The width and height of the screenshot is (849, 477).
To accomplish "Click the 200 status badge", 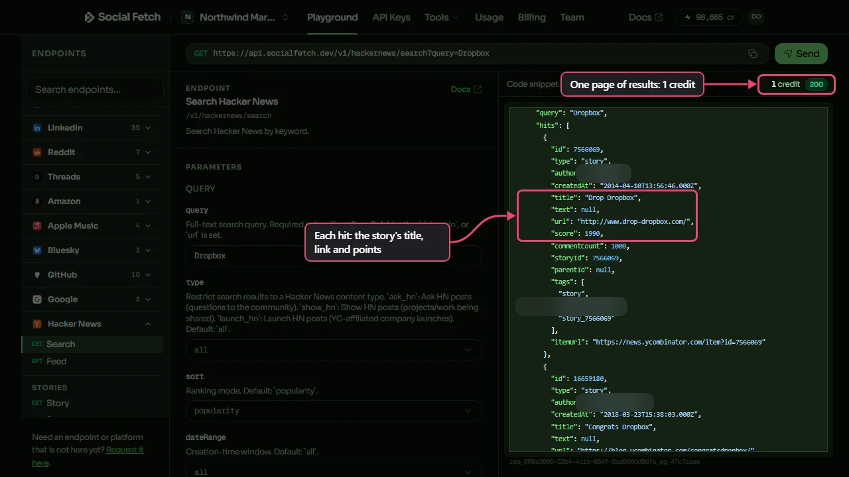I will click(x=816, y=84).
